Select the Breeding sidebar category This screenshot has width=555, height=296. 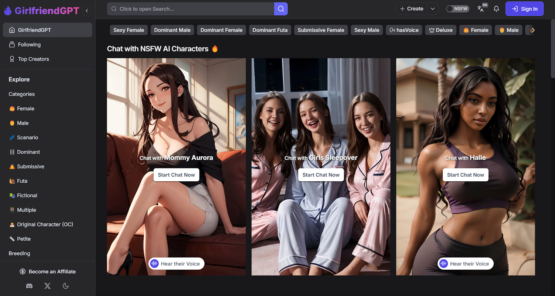coord(19,254)
